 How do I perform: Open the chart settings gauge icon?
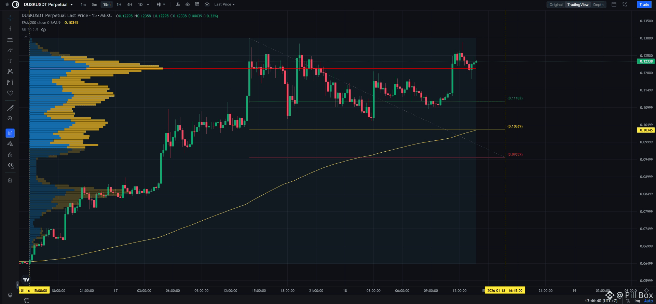(x=188, y=4)
